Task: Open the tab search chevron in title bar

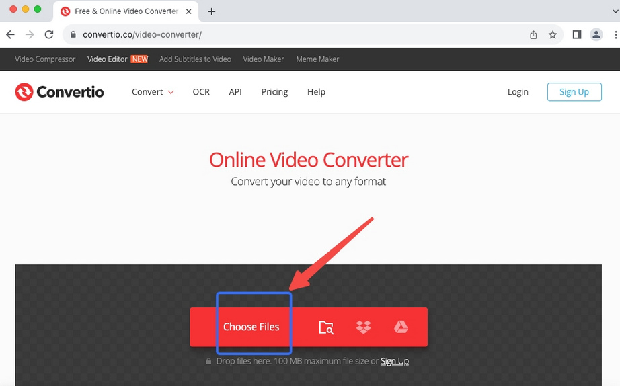Action: [615, 11]
